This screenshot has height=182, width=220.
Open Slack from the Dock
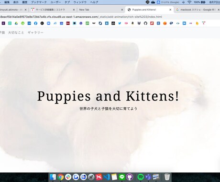click(68, 177)
